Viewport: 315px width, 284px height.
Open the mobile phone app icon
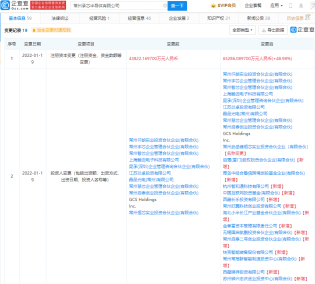click(x=290, y=5)
